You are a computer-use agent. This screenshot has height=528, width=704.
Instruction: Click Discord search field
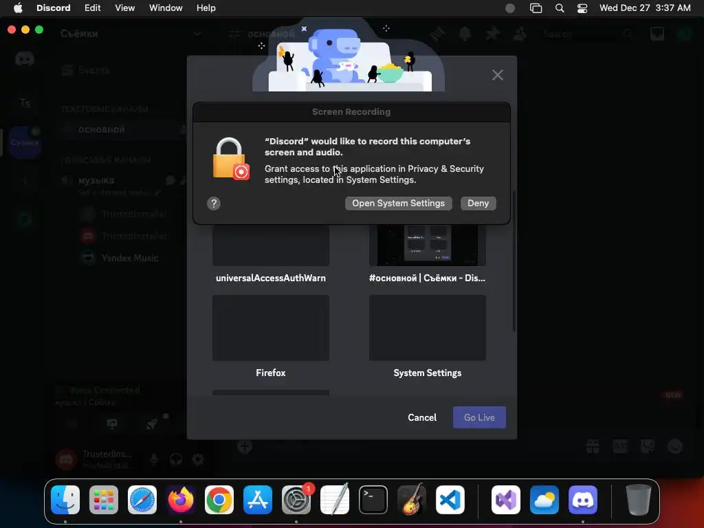point(588,34)
